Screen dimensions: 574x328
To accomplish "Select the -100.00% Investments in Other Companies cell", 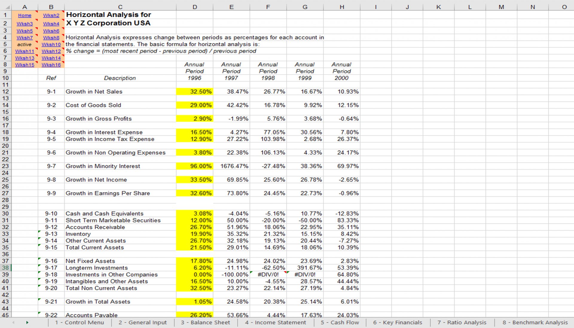I will click(x=231, y=275).
